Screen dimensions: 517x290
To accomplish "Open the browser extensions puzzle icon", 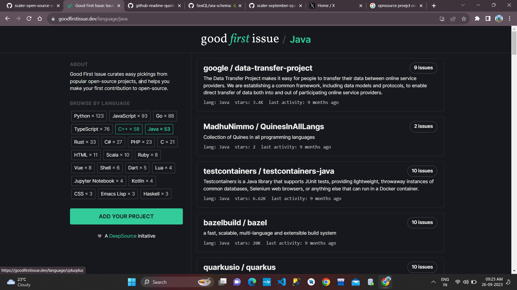I will 477,19.
